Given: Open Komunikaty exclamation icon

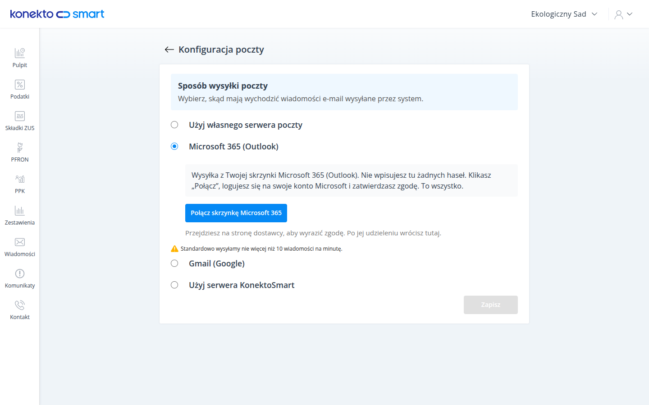Looking at the screenshot, I should point(20,274).
